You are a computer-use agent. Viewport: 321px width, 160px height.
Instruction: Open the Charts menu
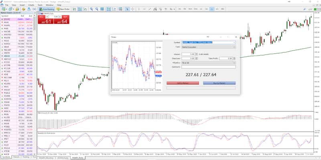[x=31, y=5]
